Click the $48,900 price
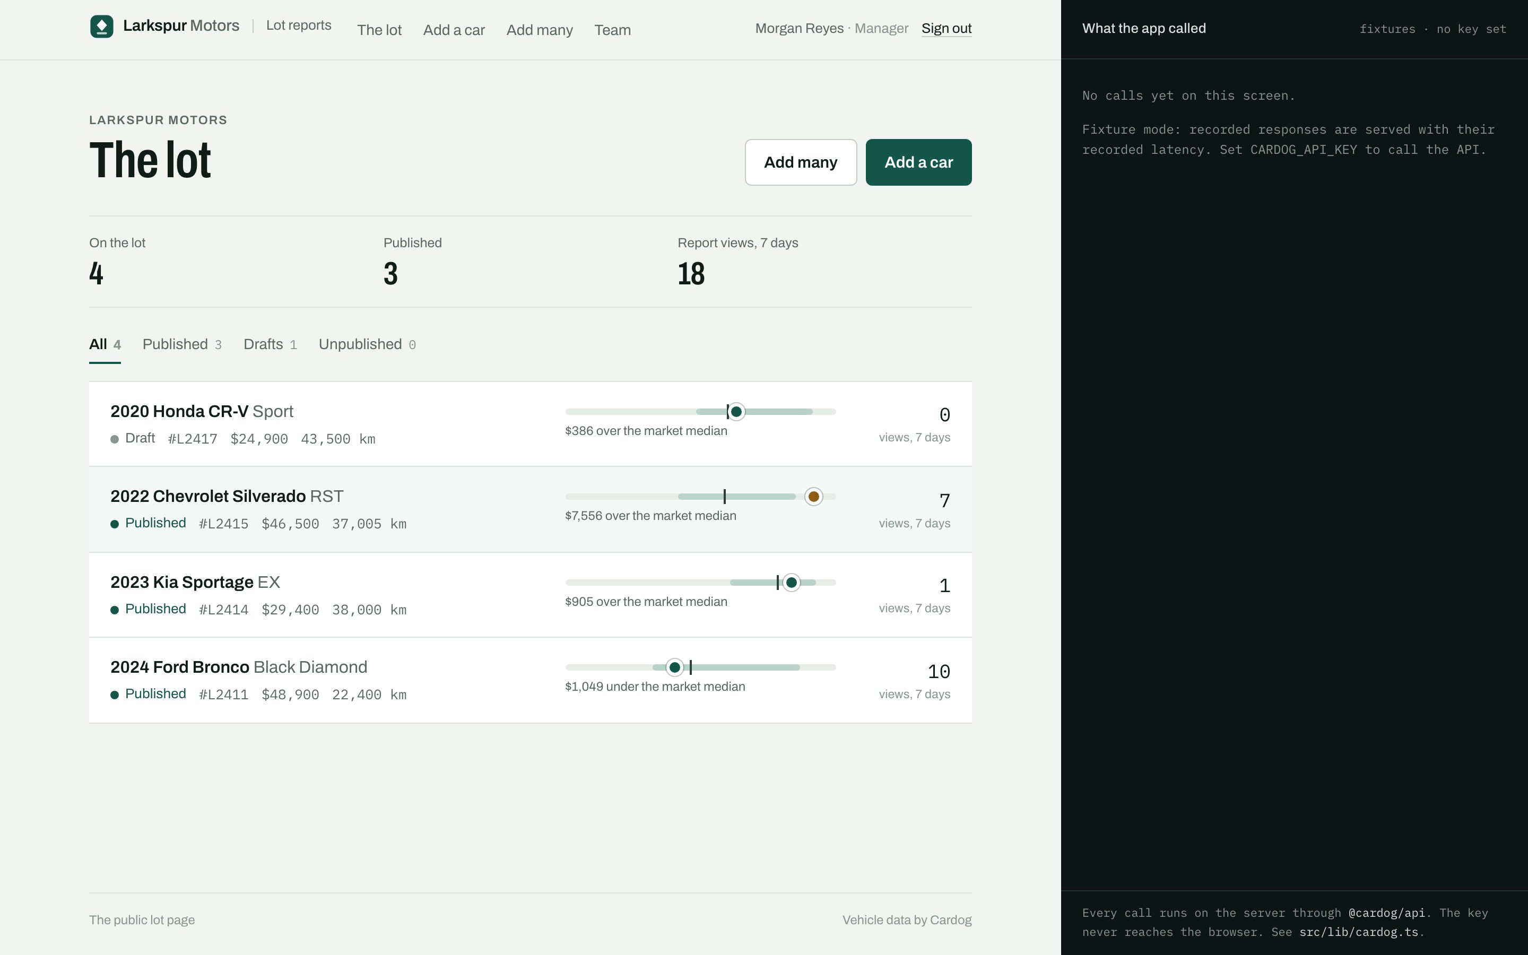The width and height of the screenshot is (1528, 955). [x=290, y=695]
